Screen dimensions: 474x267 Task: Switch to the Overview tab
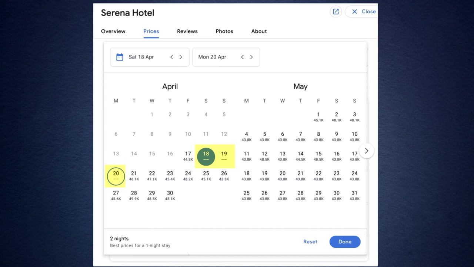point(113,31)
